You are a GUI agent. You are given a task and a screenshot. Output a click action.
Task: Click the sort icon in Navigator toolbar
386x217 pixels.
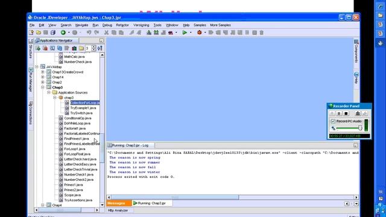pyautogui.click(x=100, y=48)
